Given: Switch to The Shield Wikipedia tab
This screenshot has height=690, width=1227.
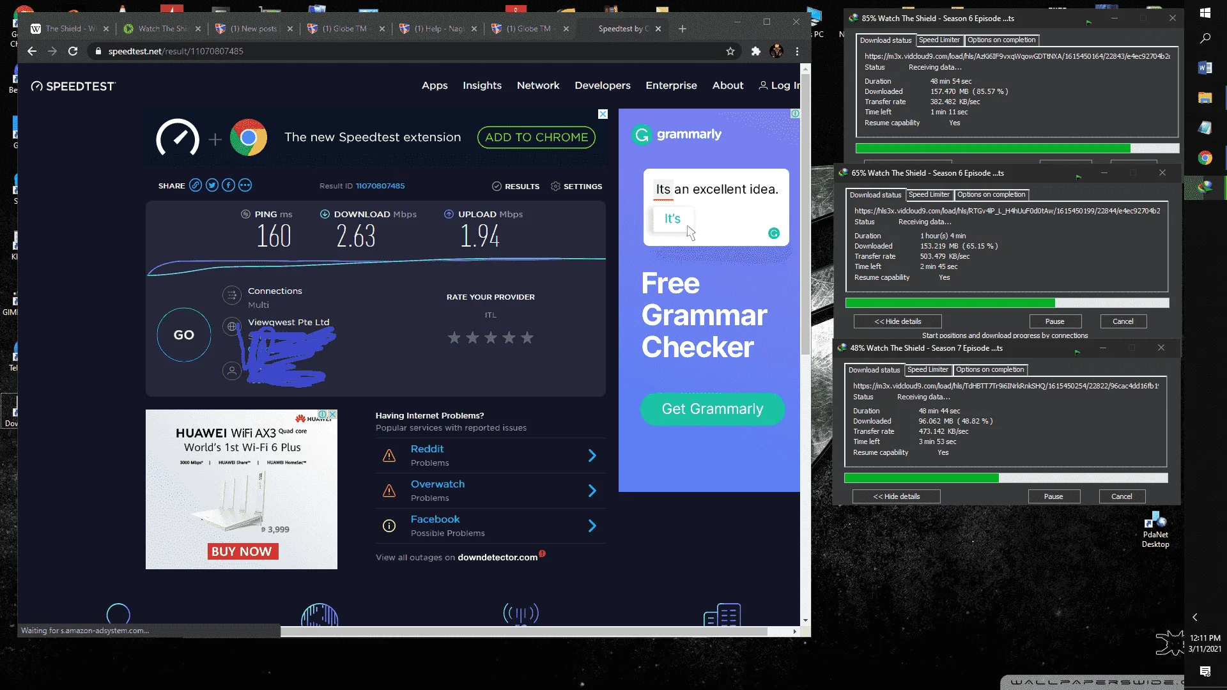Looking at the screenshot, I should click(71, 29).
